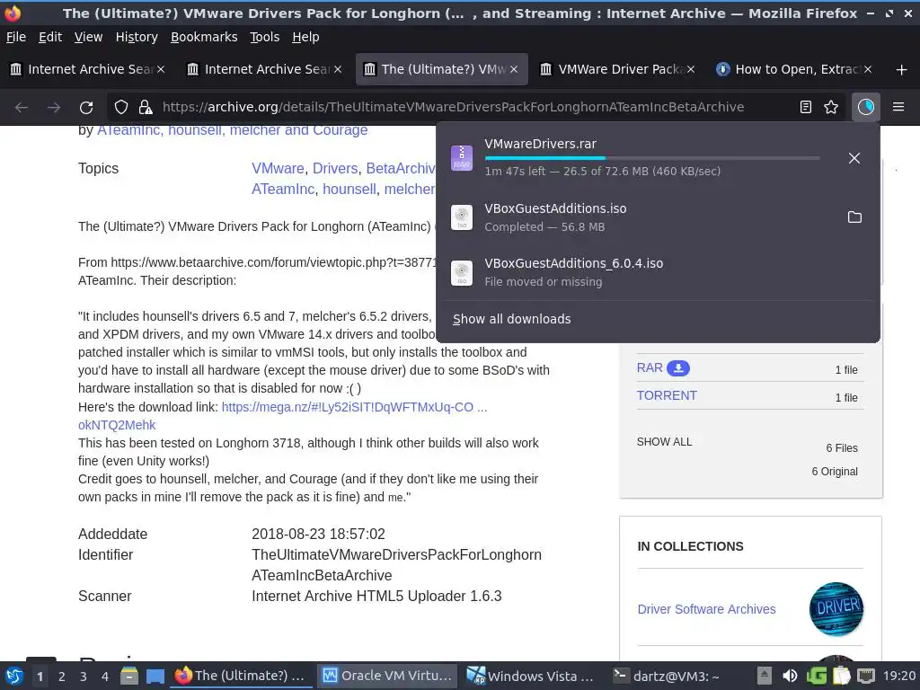The height and width of the screenshot is (690, 920).
Task: Open the Edit menu
Action: 50,37
